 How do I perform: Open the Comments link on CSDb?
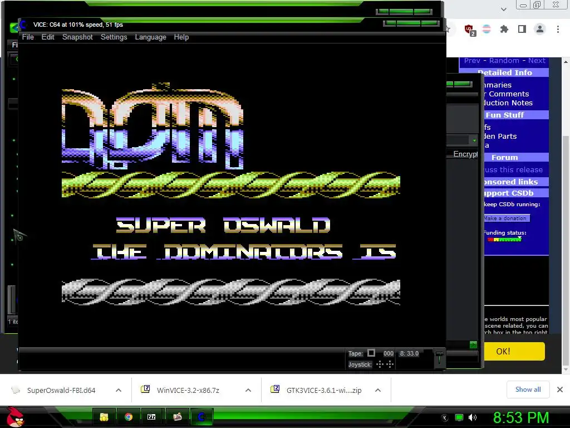[506, 94]
